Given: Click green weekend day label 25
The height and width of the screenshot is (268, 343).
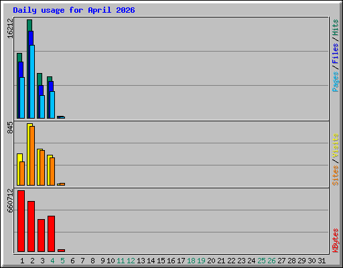Looking at the screenshot, I should pyautogui.click(x=261, y=261).
